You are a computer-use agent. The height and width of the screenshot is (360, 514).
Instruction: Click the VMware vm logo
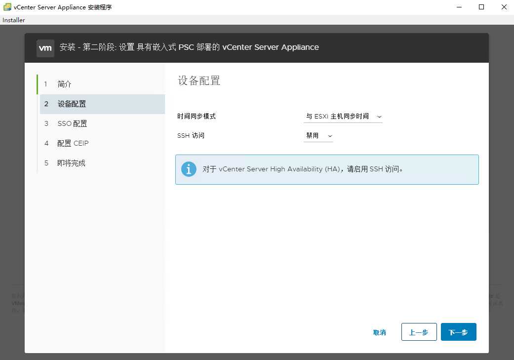45,48
